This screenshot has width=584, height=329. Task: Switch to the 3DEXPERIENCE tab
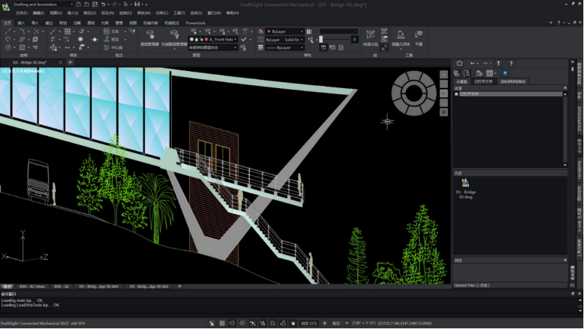[x=513, y=81]
